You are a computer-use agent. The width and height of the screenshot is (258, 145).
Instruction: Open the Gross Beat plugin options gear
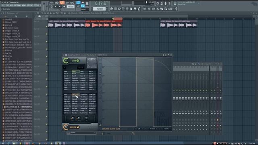point(66,55)
